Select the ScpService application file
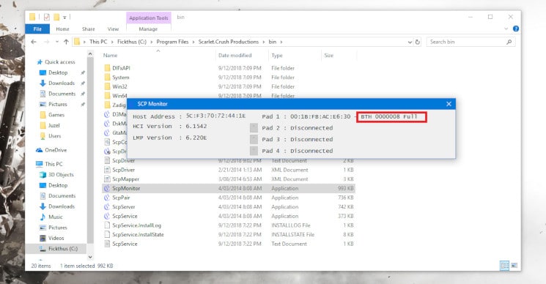The width and height of the screenshot is (546, 284). point(125,216)
